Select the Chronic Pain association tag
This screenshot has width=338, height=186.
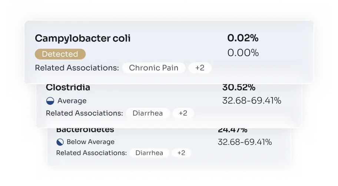(153, 68)
